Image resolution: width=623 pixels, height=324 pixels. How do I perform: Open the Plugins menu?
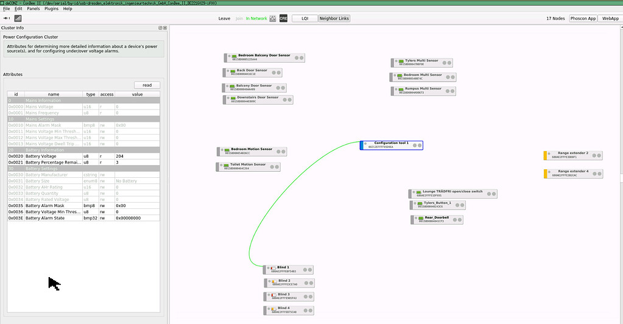click(51, 9)
